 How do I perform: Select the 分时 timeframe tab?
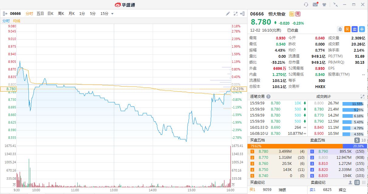pyautogui.click(x=29, y=13)
